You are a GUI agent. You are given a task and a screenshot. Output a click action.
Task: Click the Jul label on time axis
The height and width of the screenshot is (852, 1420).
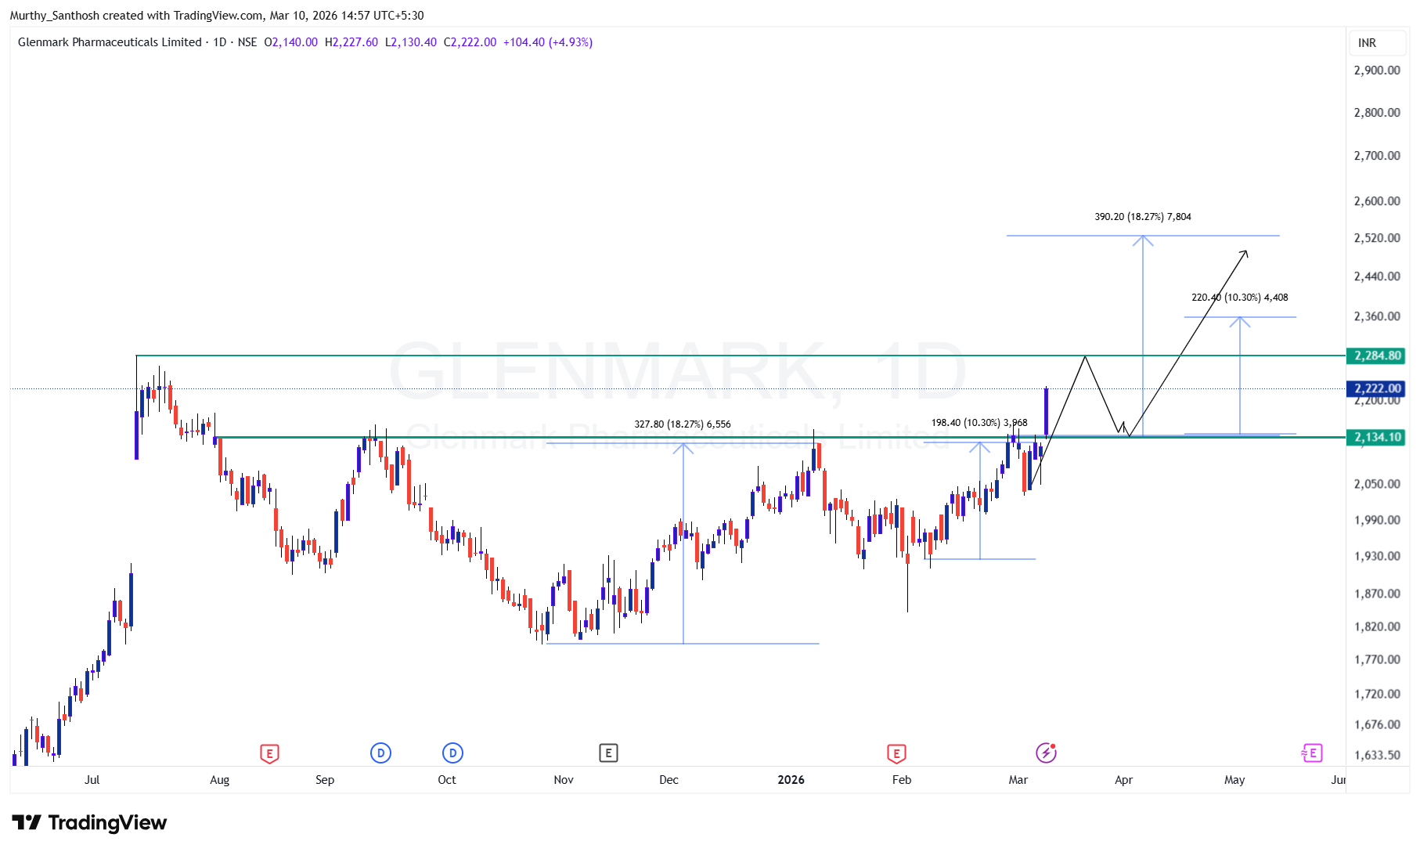pyautogui.click(x=92, y=780)
